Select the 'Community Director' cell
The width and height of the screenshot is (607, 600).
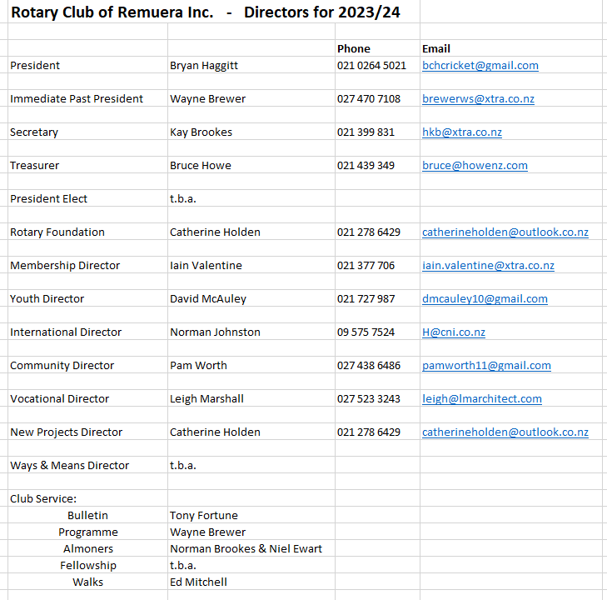pos(87,365)
